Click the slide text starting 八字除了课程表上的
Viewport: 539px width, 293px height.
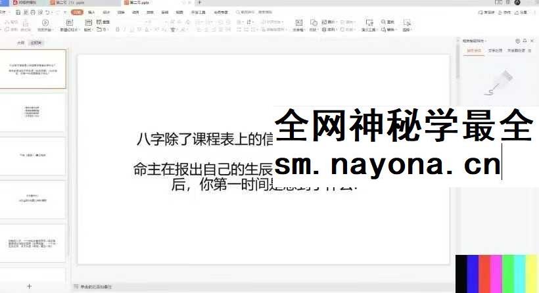click(x=205, y=139)
